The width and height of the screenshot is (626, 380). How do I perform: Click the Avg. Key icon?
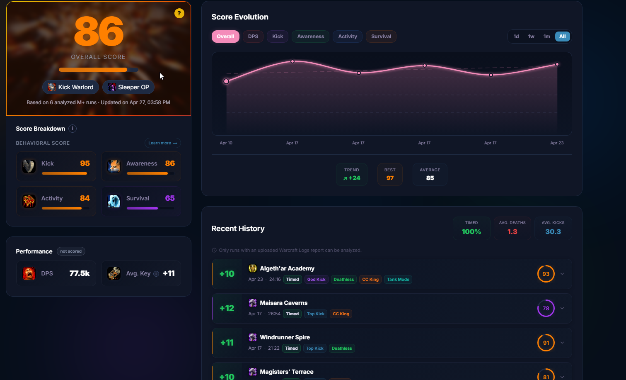coord(114,273)
